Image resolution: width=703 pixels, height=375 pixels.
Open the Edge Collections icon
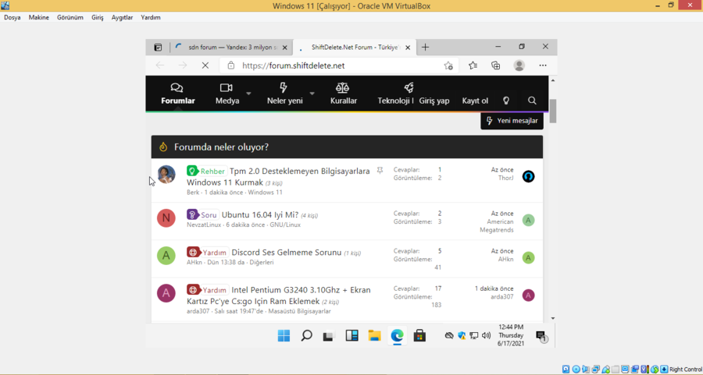pyautogui.click(x=496, y=65)
